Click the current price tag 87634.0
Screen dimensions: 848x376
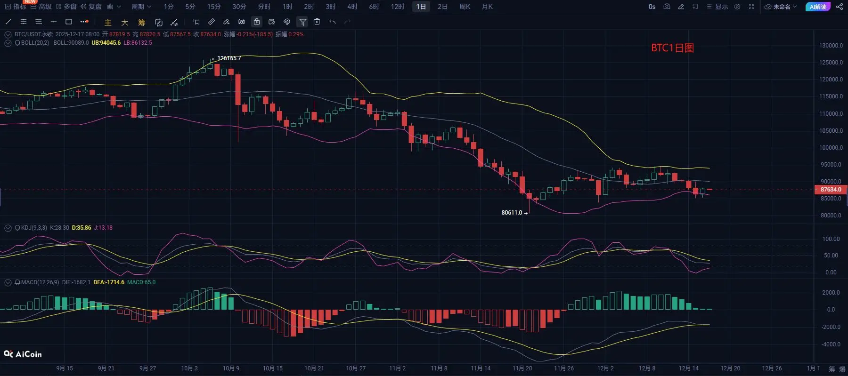(x=831, y=190)
